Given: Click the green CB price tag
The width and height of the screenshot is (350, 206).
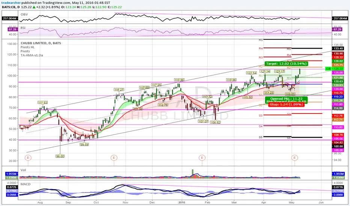Looking at the screenshot, I should [x=328, y=69].
